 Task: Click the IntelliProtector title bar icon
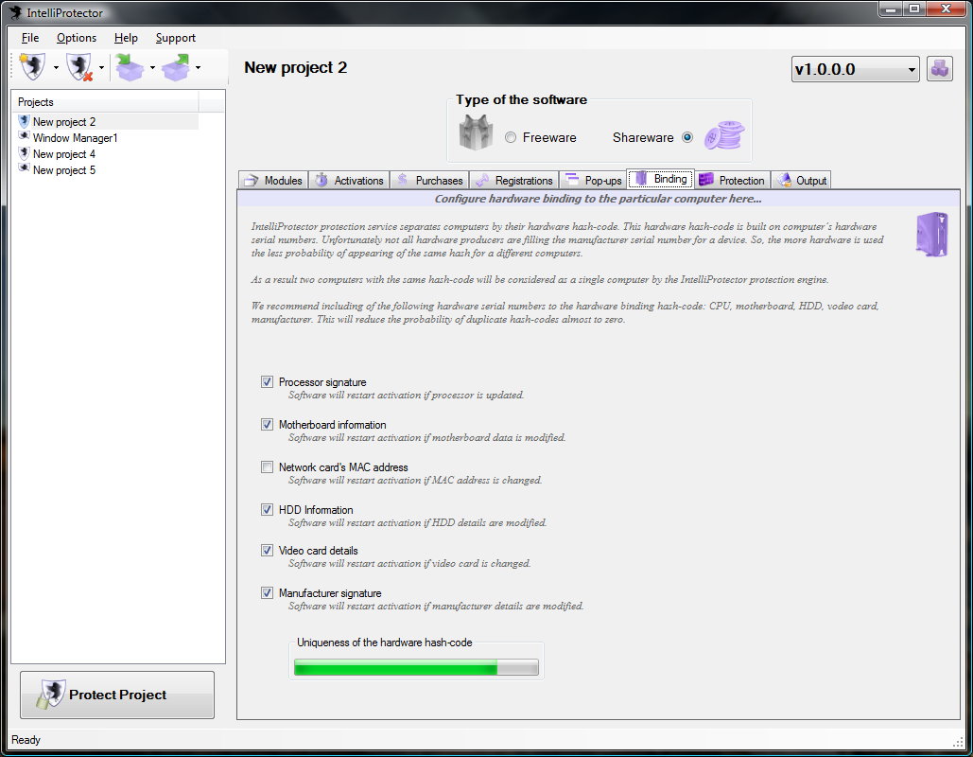point(15,12)
